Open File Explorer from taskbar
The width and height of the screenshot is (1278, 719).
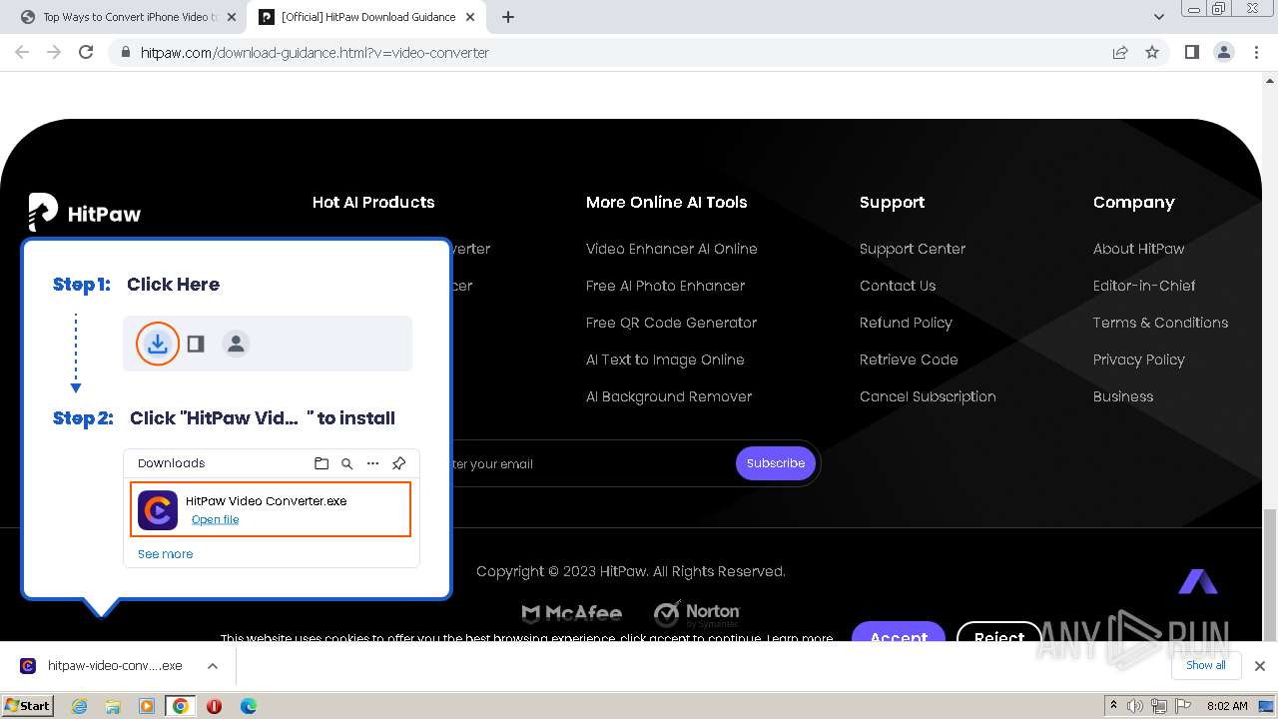point(113,706)
